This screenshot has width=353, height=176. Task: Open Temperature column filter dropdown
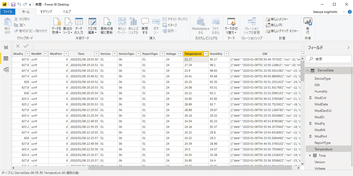coord(206,54)
